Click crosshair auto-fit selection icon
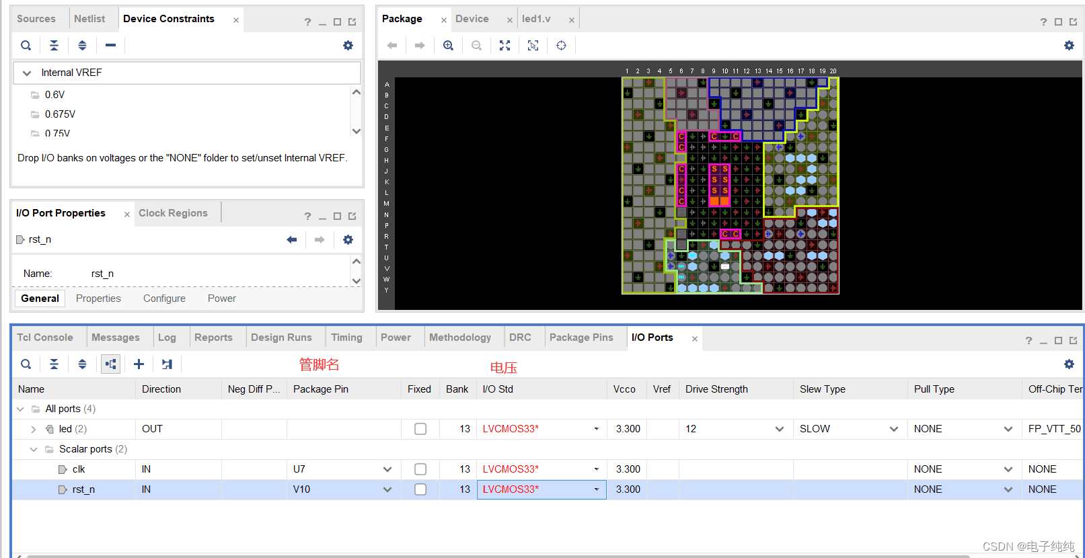Screen dimensions: 1085x558 pos(561,46)
